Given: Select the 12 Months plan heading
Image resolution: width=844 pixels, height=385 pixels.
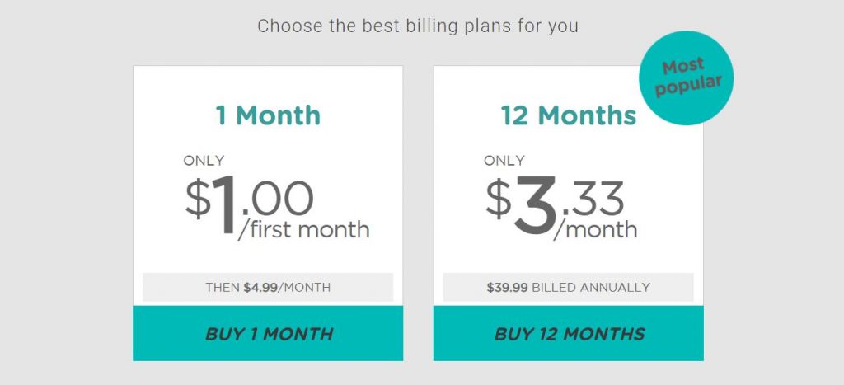Looking at the screenshot, I should (x=569, y=115).
